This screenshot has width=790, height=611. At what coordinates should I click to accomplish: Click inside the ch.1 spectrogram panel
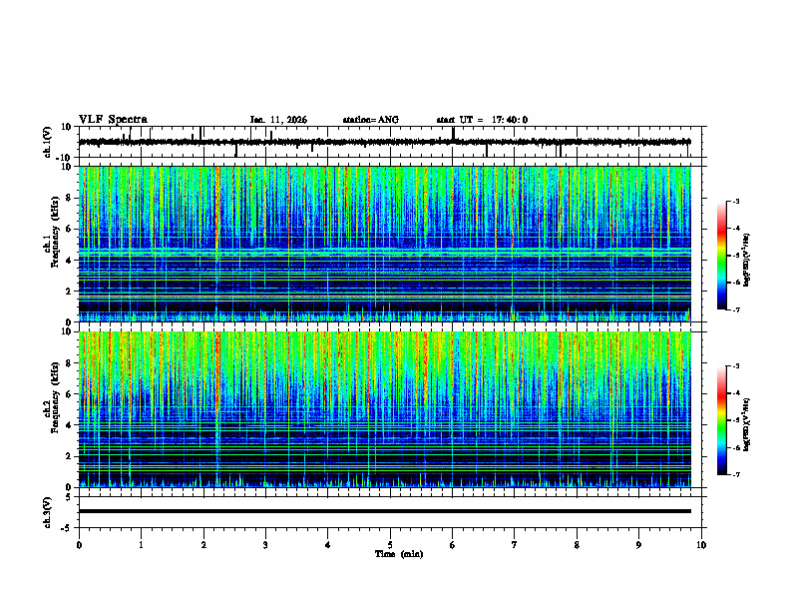point(385,244)
